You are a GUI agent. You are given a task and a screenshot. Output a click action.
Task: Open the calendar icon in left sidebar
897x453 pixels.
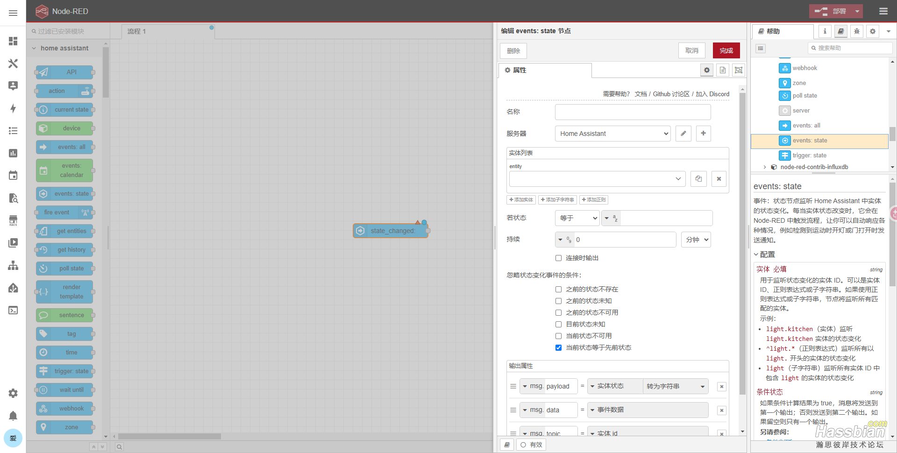(x=13, y=176)
